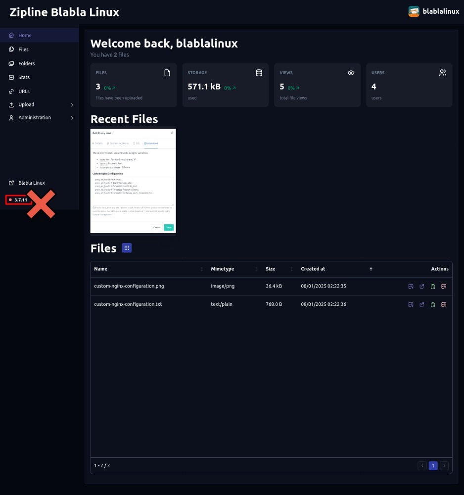Delete custom-nginx-configuration.txt file
Viewport: 464px width, 495px height.
coord(444,304)
